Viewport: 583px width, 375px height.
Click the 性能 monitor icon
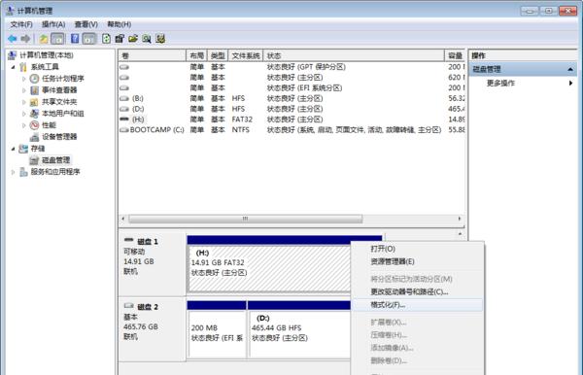click(34, 125)
